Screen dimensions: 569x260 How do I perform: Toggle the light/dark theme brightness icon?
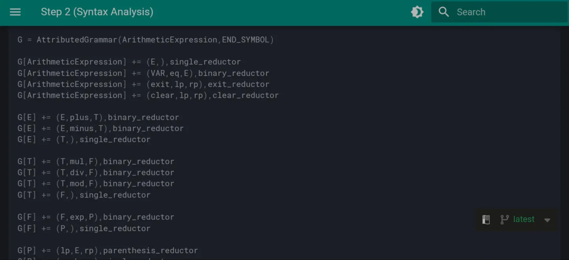[417, 12]
